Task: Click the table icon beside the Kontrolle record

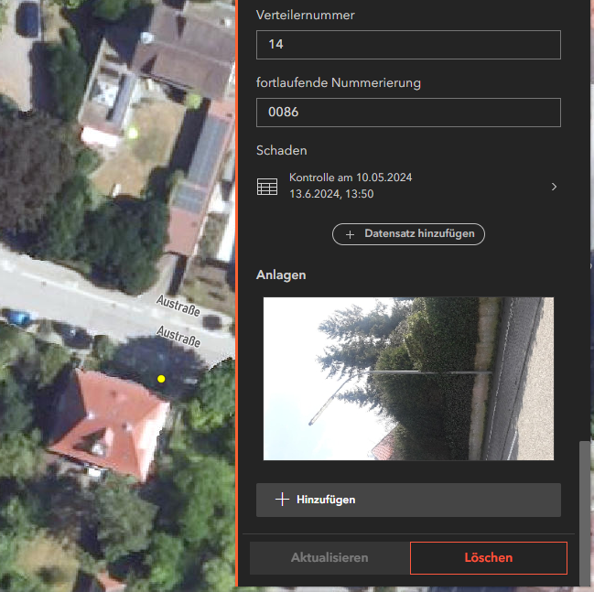Action: coord(267,187)
